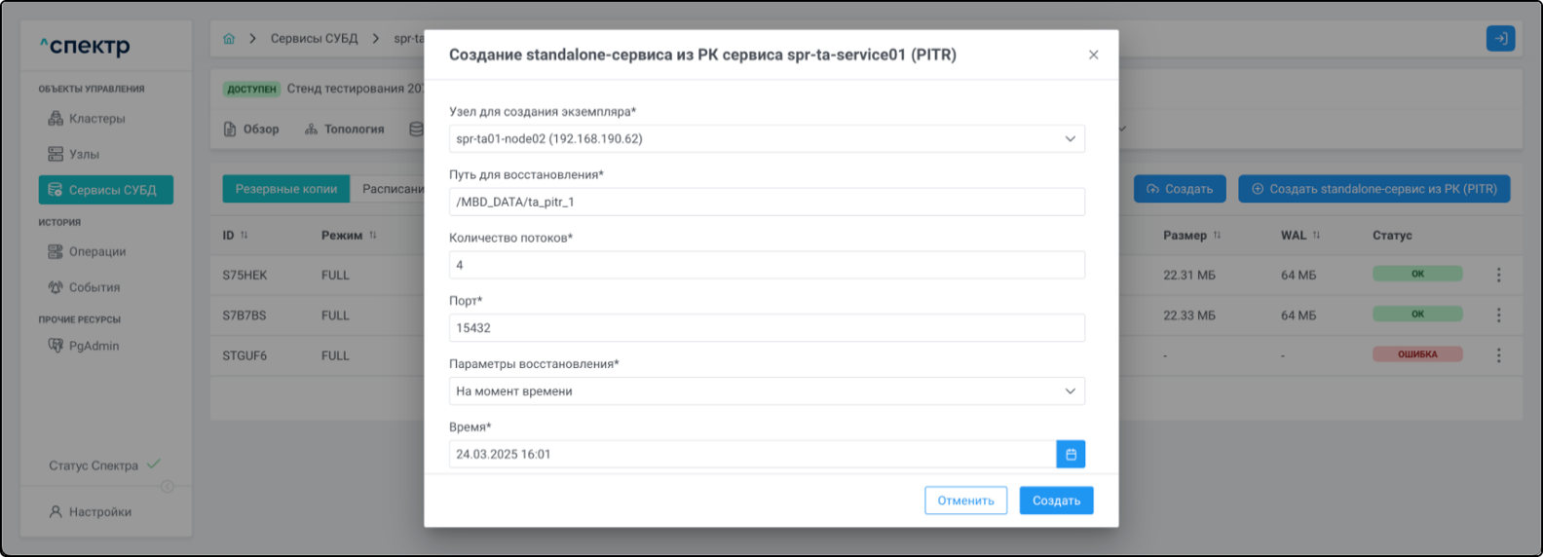Screen dimensions: 1543x557
Task: Click the Порт input field
Action: (x=766, y=328)
